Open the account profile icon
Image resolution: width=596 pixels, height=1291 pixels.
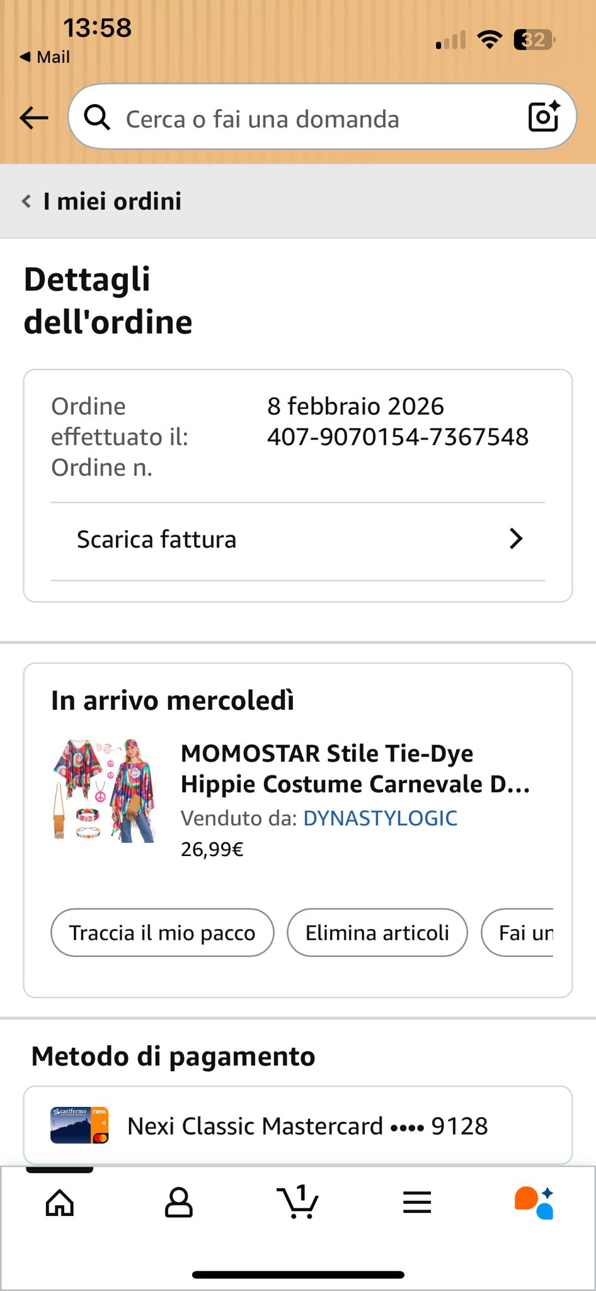coord(178,1202)
